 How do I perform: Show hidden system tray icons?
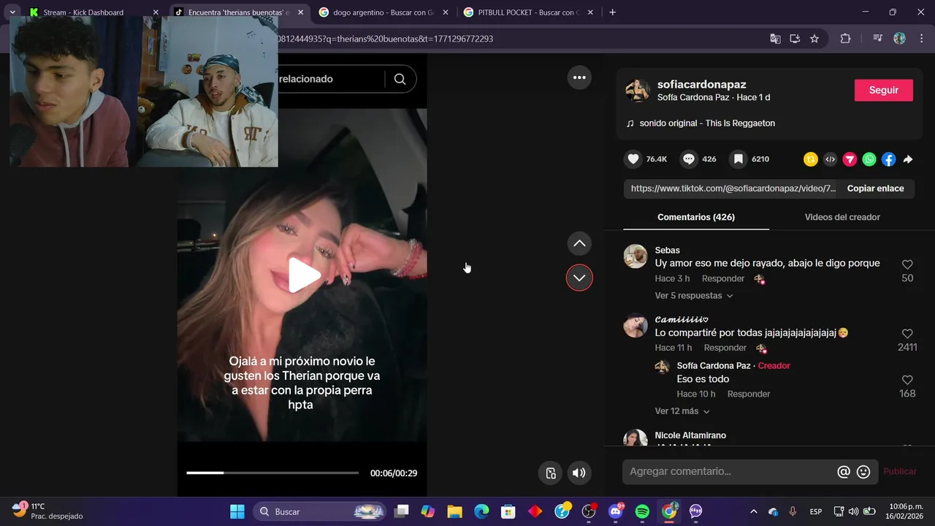click(753, 511)
